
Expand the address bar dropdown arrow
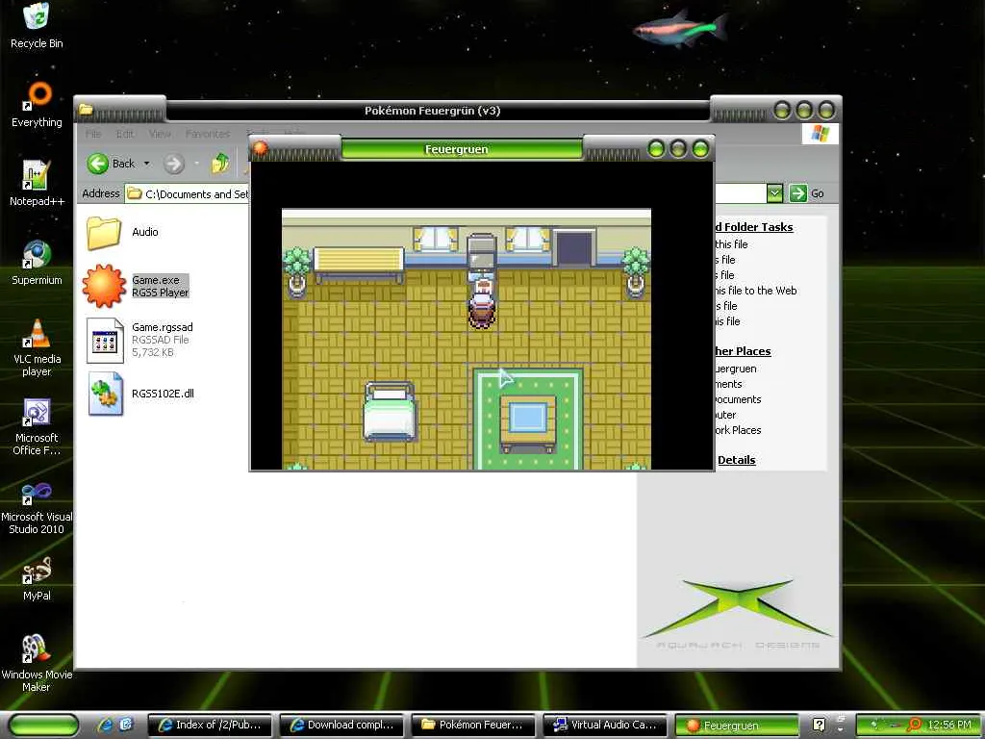774,193
